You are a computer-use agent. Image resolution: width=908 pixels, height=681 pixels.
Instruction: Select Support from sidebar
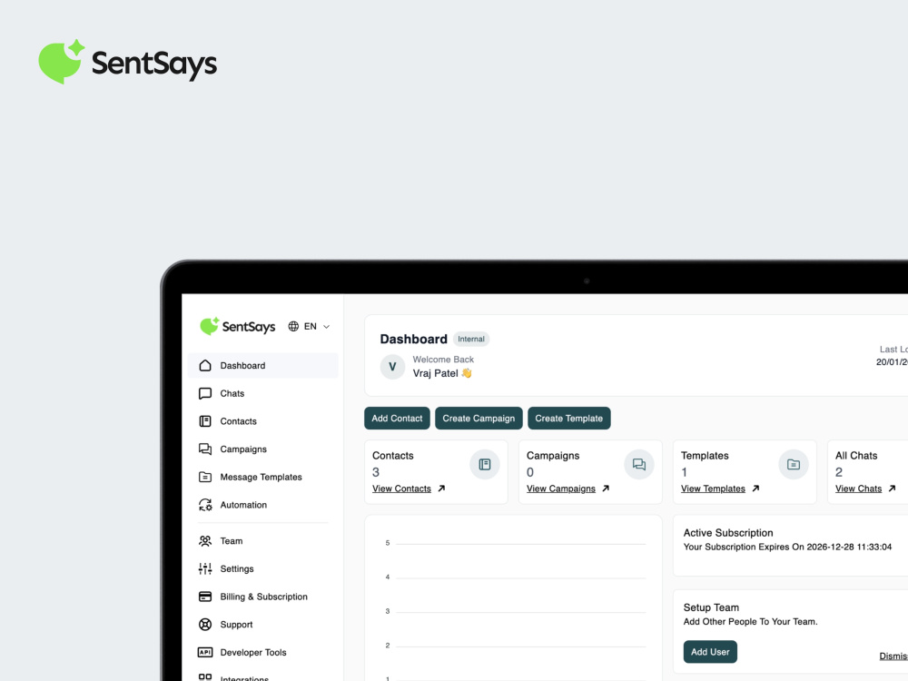click(263, 625)
